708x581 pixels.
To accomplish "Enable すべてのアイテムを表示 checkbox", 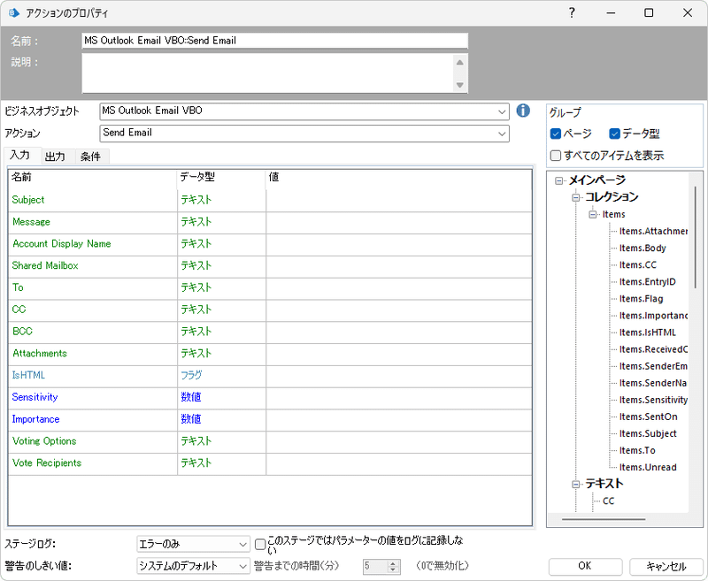I will click(x=556, y=156).
